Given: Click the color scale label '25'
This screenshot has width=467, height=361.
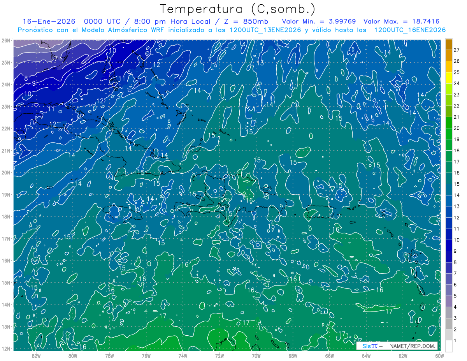Looking at the screenshot, I should (456, 72).
